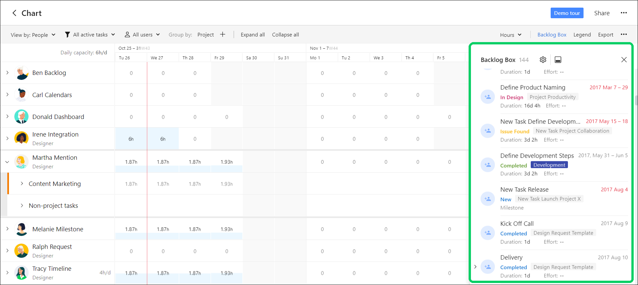This screenshot has width=638, height=285.
Task: Click the plus icon to add grouping
Action: click(x=223, y=34)
